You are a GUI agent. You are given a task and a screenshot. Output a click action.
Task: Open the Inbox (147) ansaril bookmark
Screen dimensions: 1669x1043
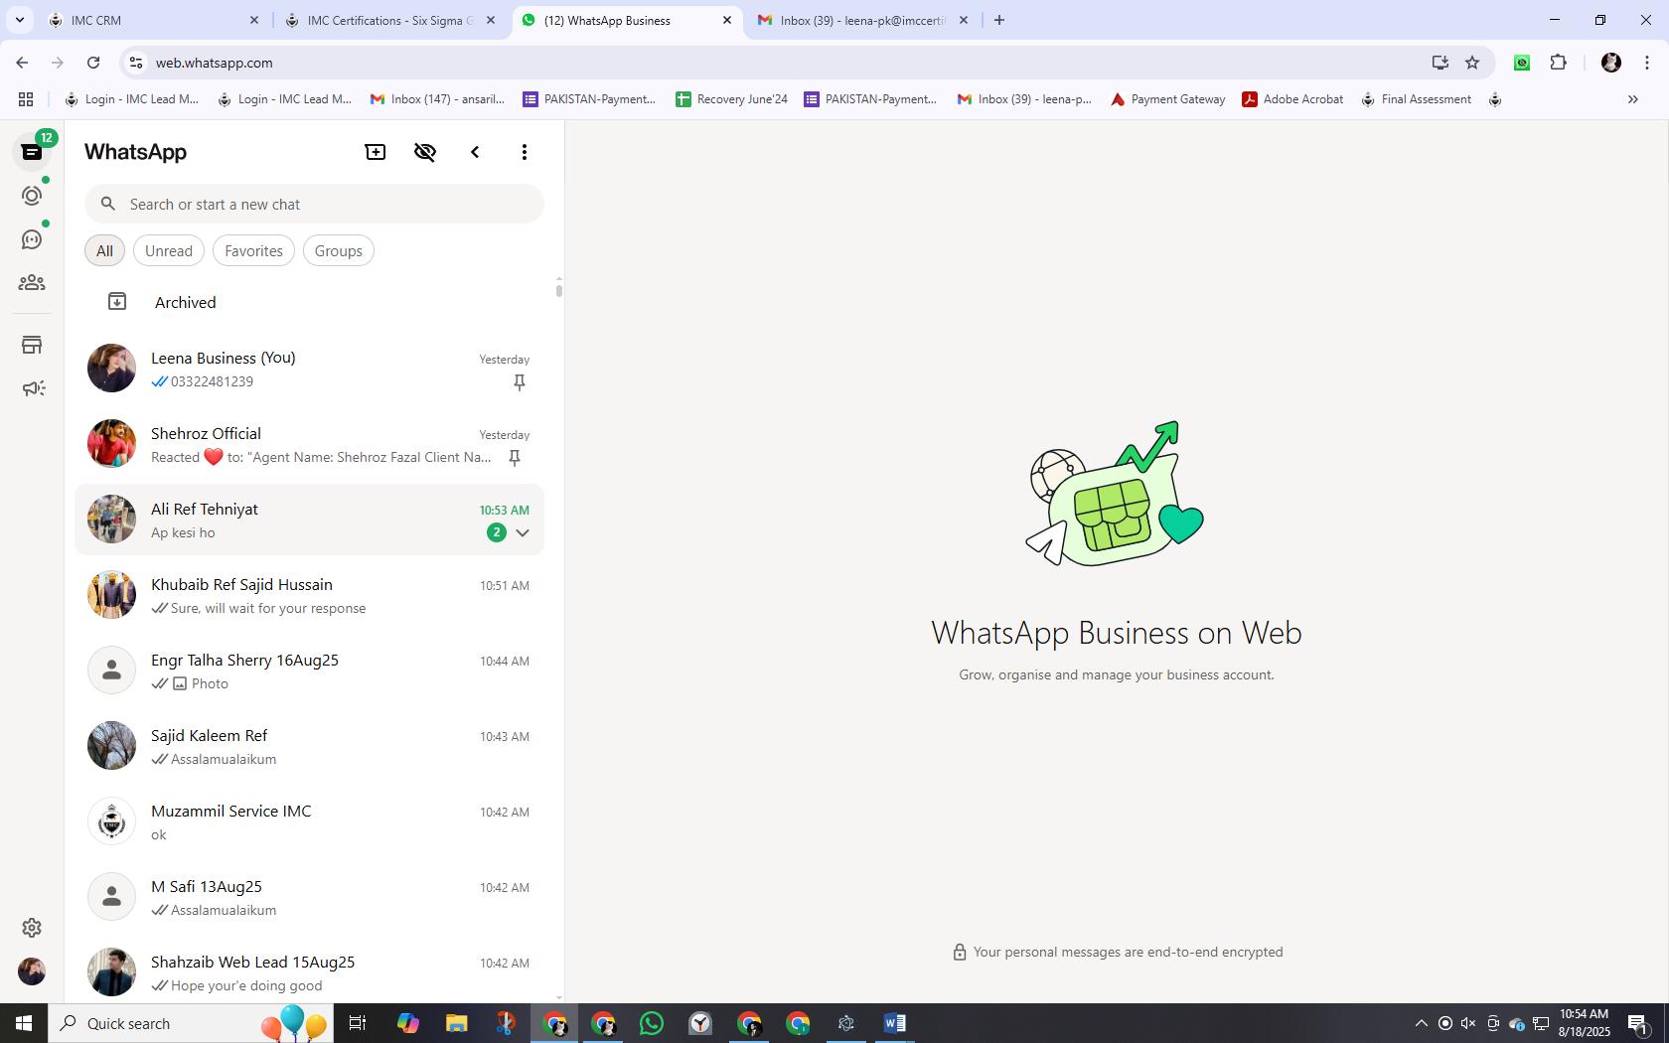tap(438, 99)
